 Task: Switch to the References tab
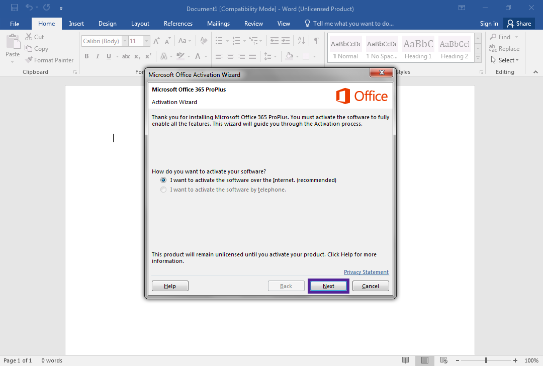pyautogui.click(x=178, y=24)
